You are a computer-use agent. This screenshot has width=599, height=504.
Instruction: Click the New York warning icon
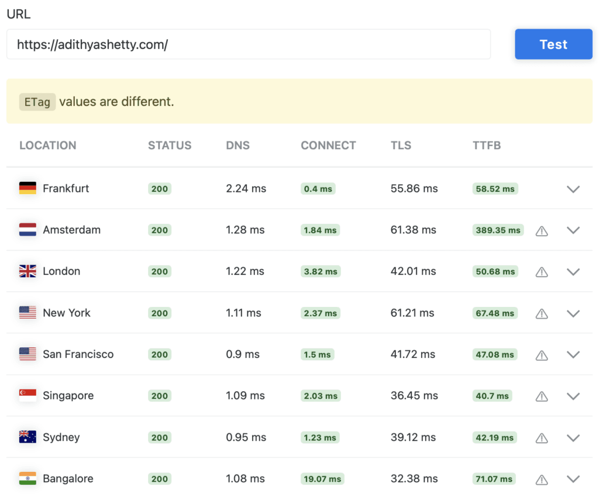tap(542, 313)
